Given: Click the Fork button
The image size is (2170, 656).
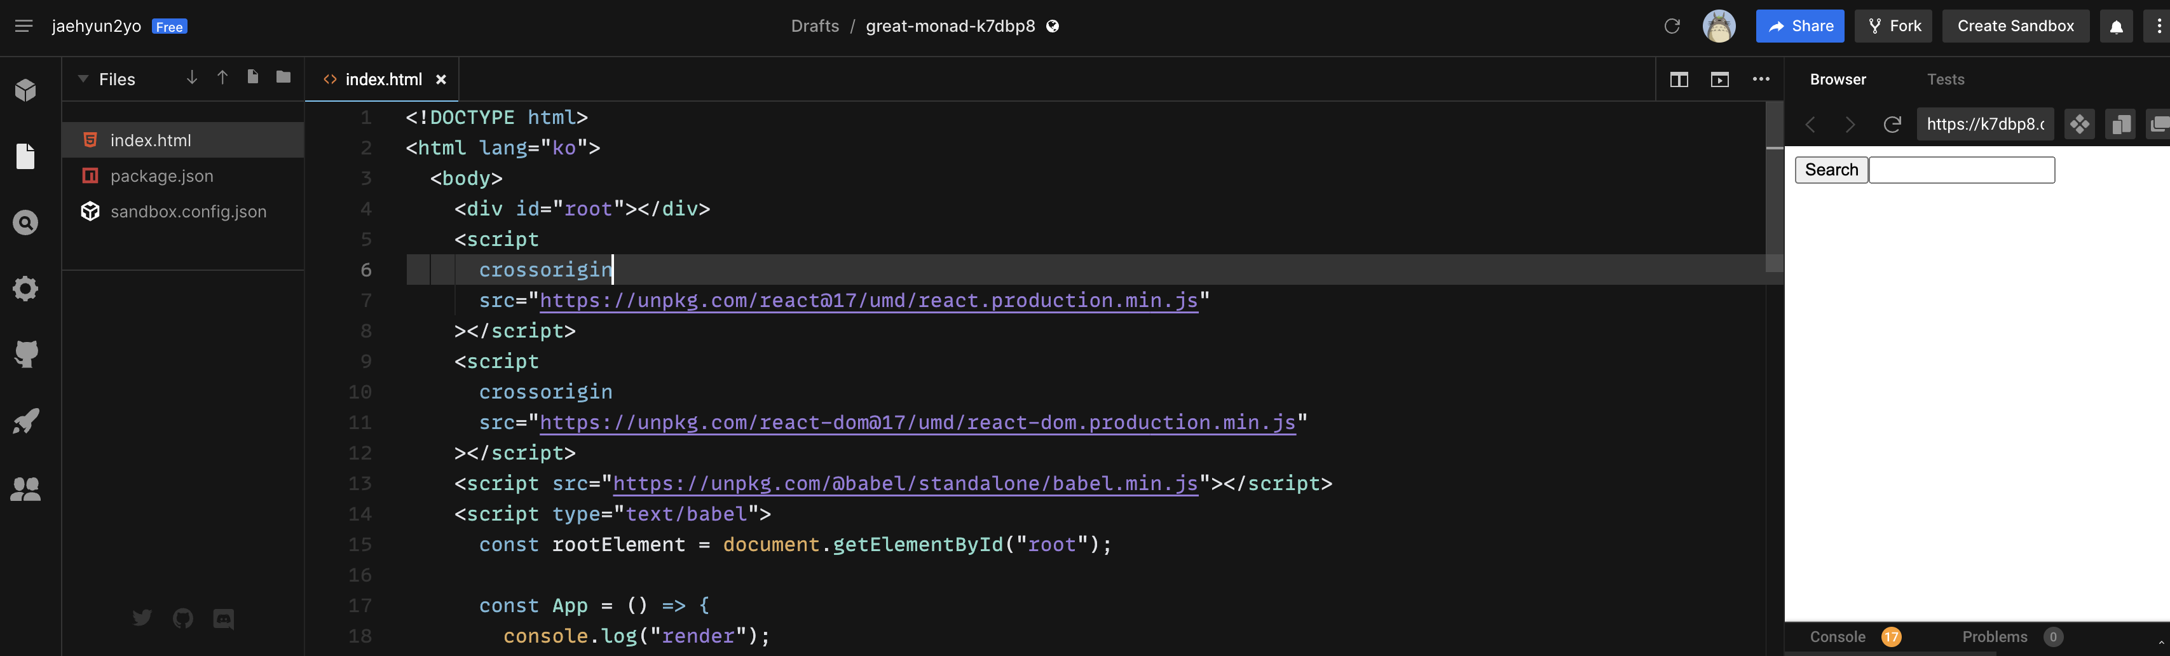Looking at the screenshot, I should point(1894,26).
